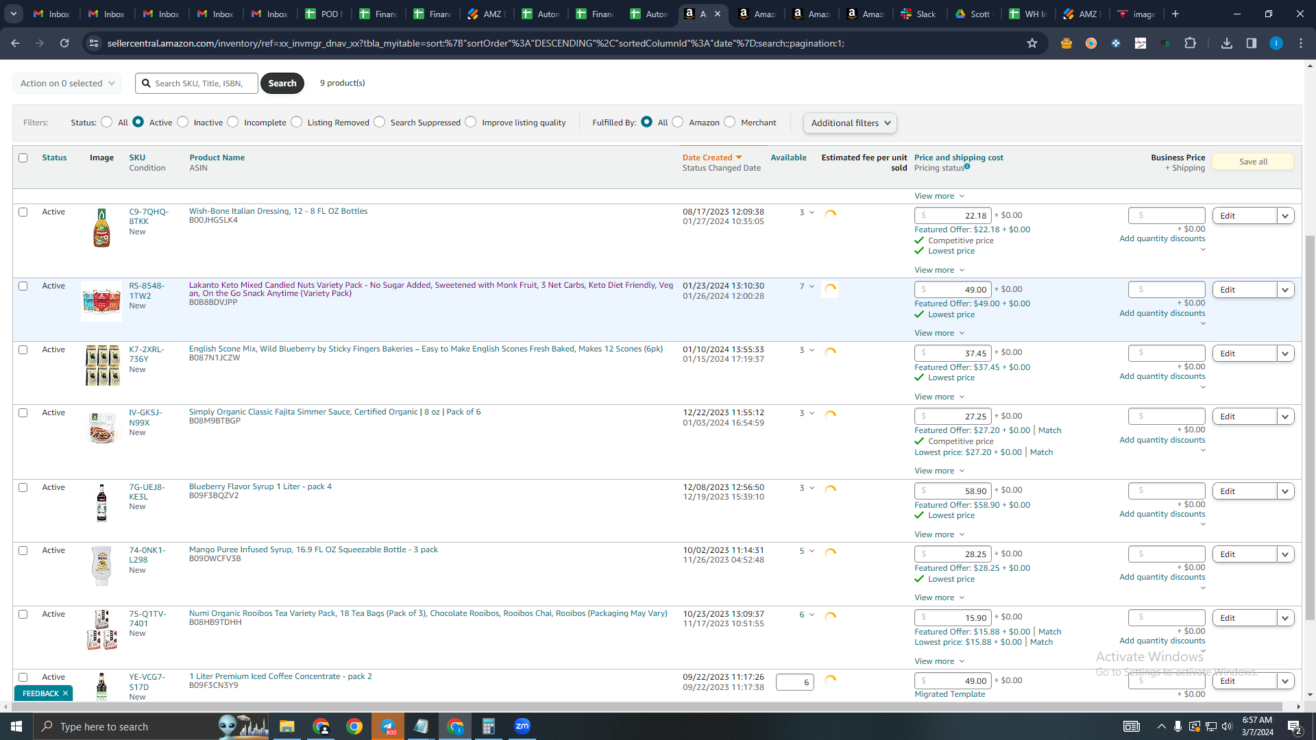
Task: Expand View more under the $58.90 price
Action: 939,534
